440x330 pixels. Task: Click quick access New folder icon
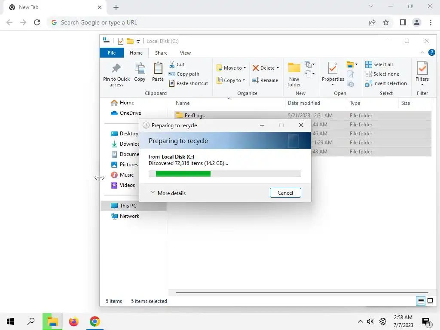point(130,41)
